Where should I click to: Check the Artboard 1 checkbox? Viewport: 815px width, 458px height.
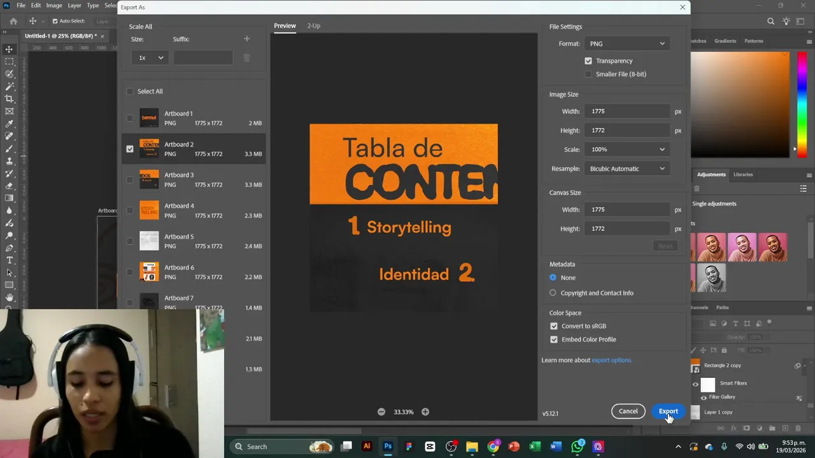coord(130,118)
